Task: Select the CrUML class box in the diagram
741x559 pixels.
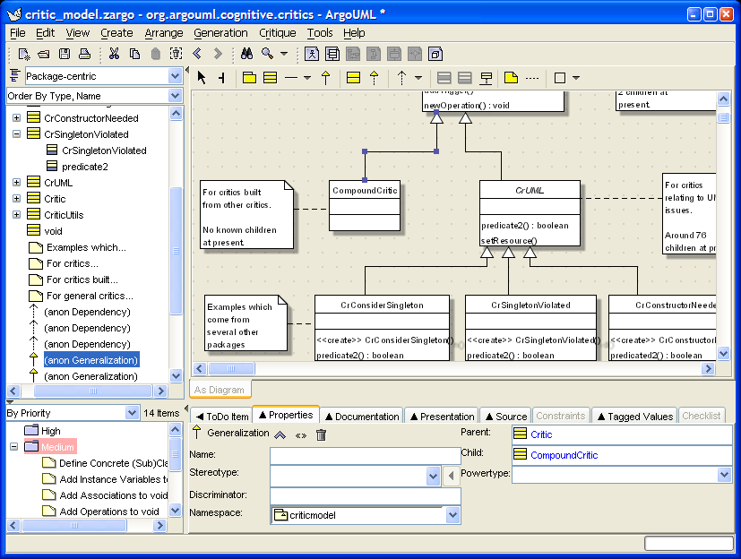Action: (x=530, y=213)
